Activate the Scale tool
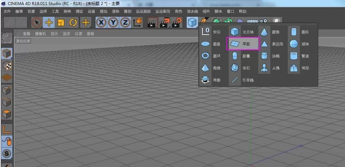Screen dimensions: 345x167 coord(61,22)
